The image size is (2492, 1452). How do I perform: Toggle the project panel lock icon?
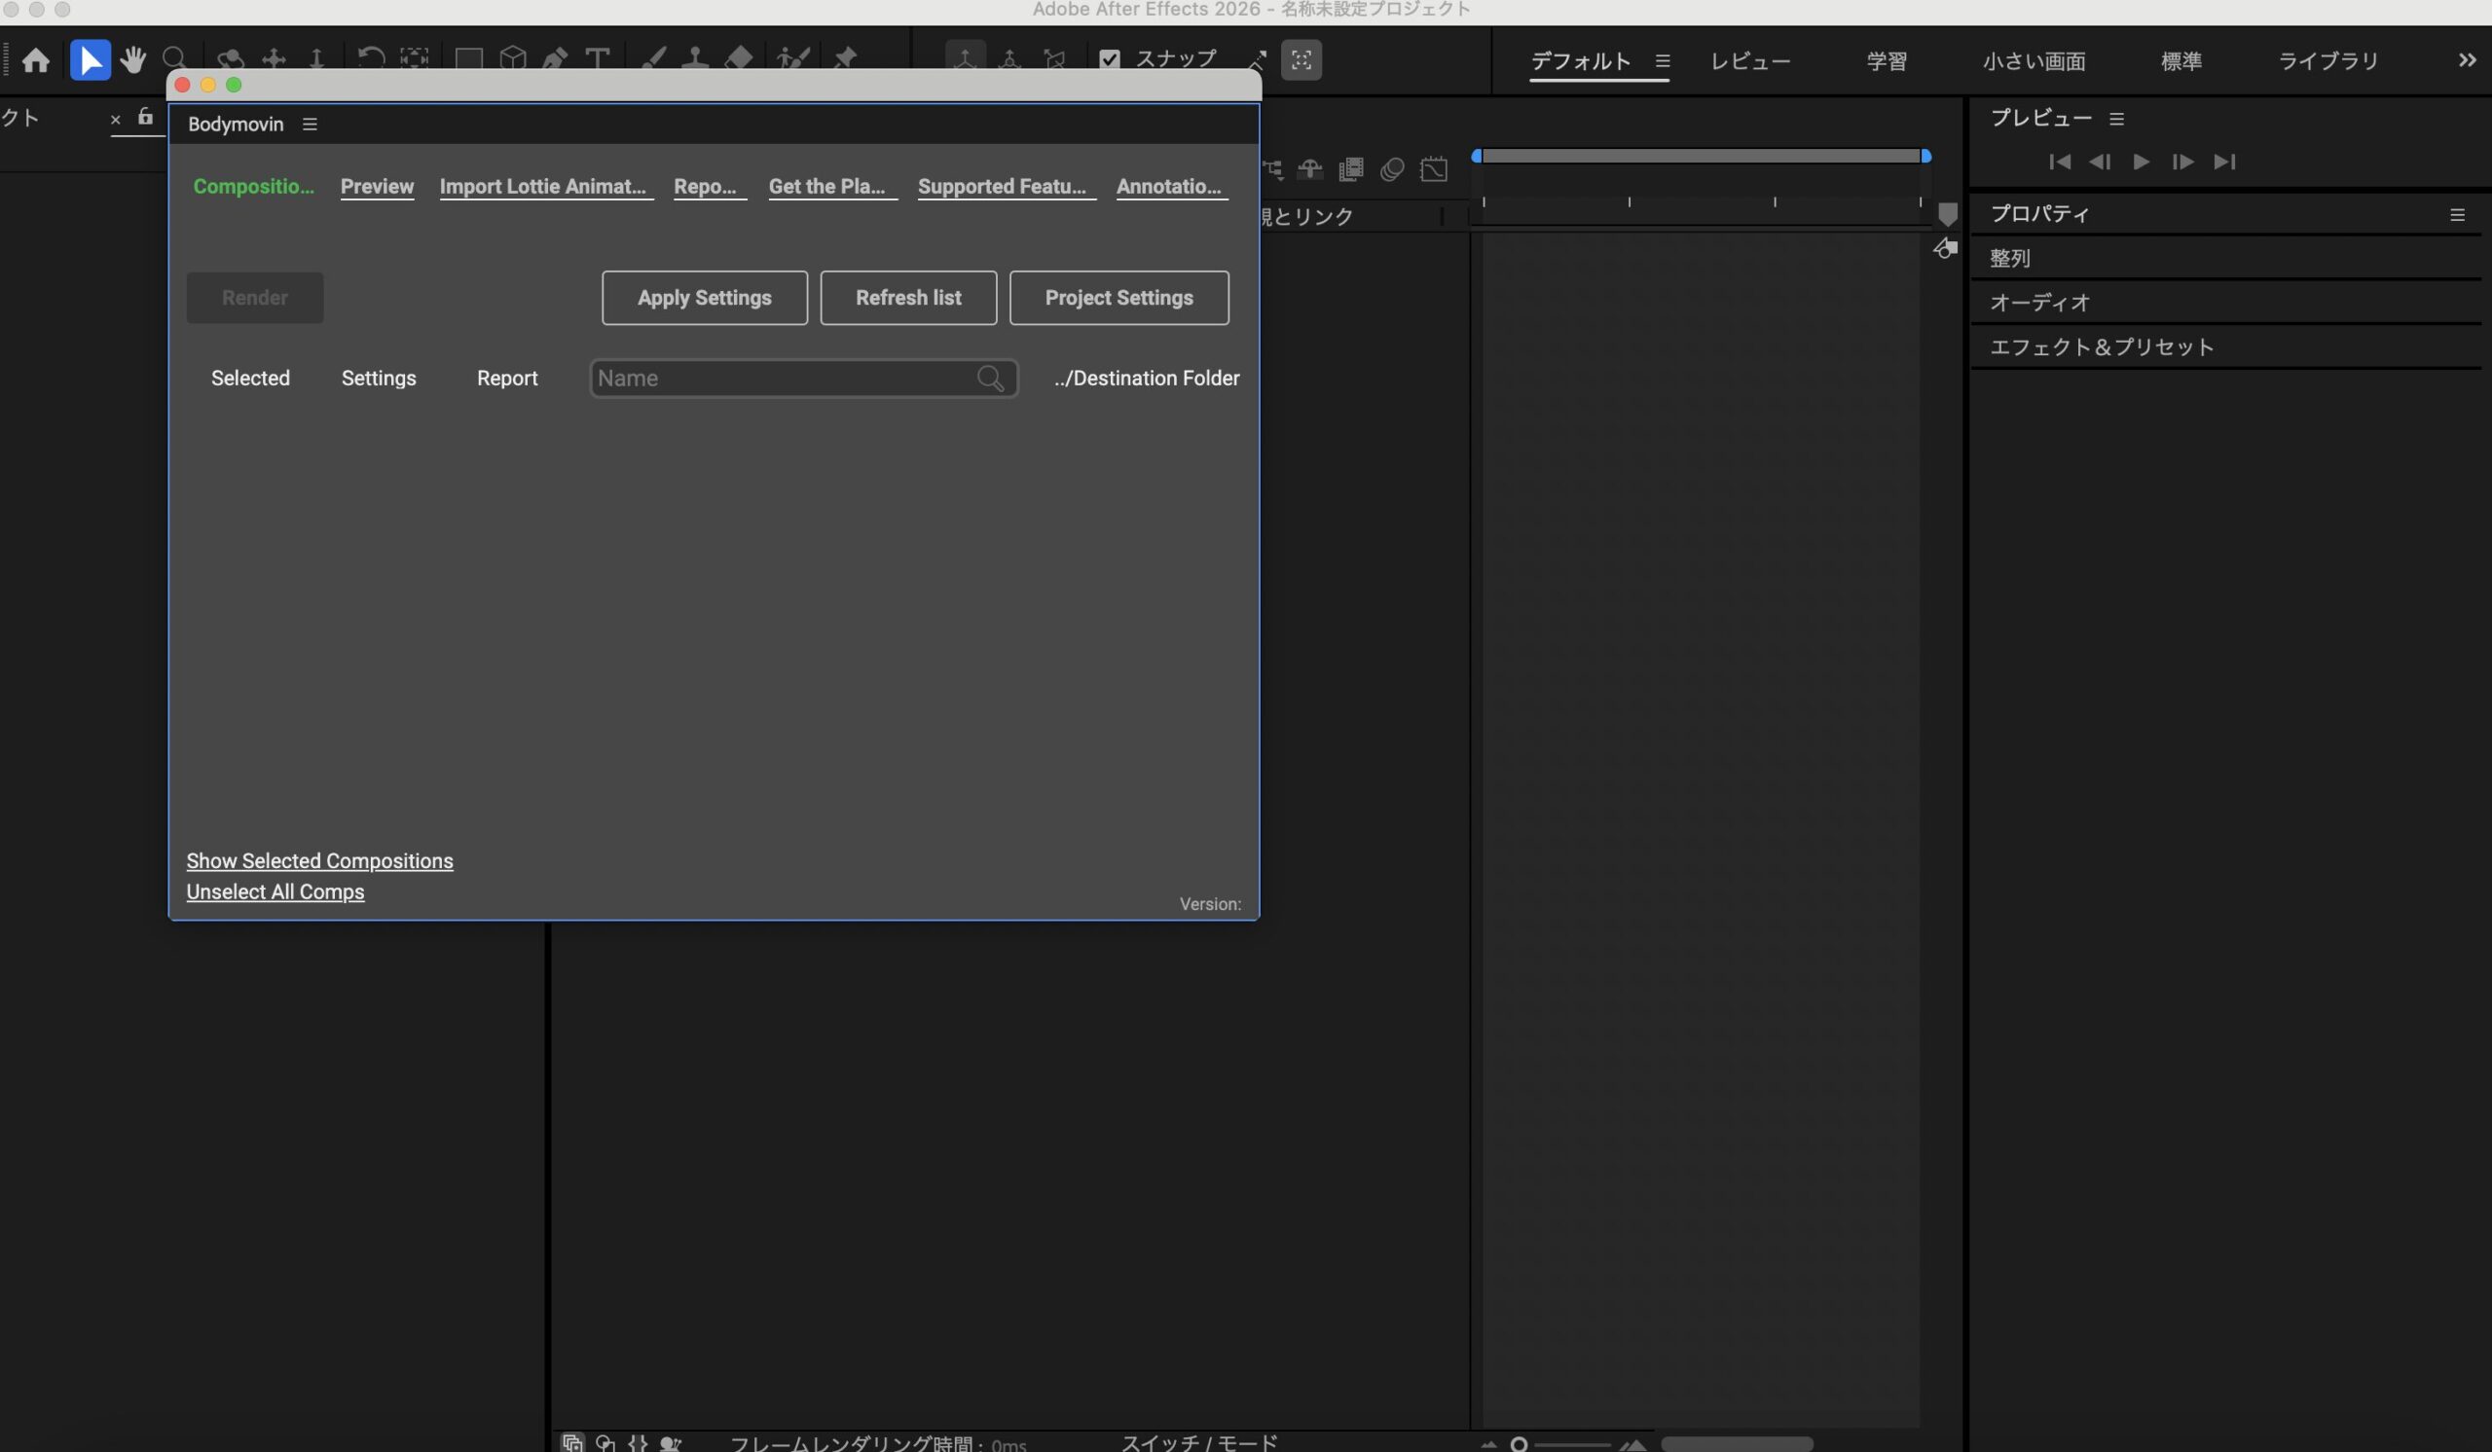pyautogui.click(x=145, y=118)
